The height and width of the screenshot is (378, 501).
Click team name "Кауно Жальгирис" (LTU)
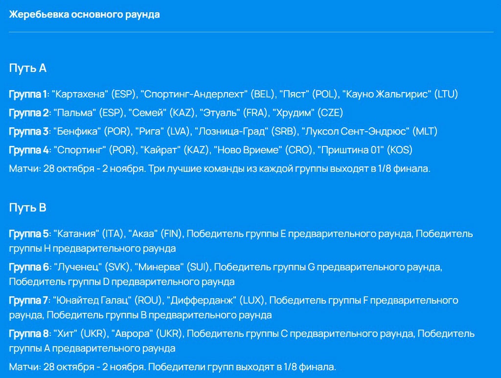tap(387, 94)
